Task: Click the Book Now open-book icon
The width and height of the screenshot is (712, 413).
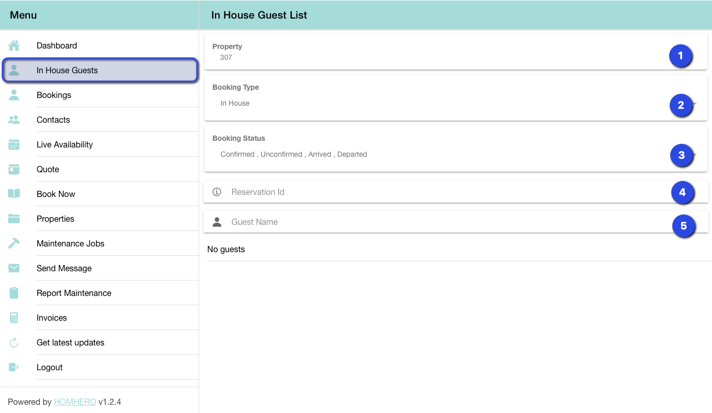Action: [14, 194]
